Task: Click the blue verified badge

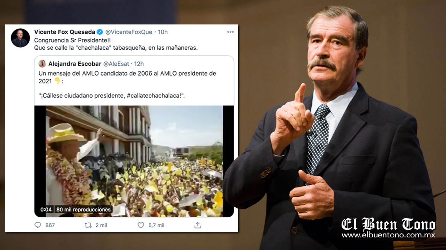Action: [x=100, y=32]
